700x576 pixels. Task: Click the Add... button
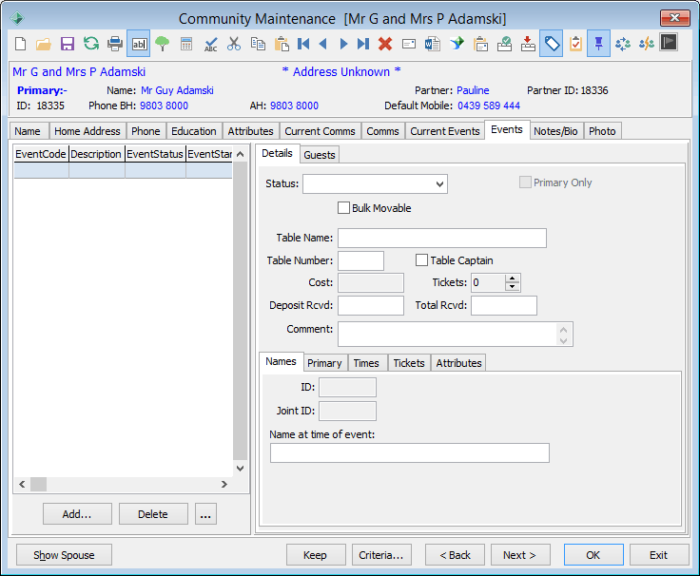(77, 514)
